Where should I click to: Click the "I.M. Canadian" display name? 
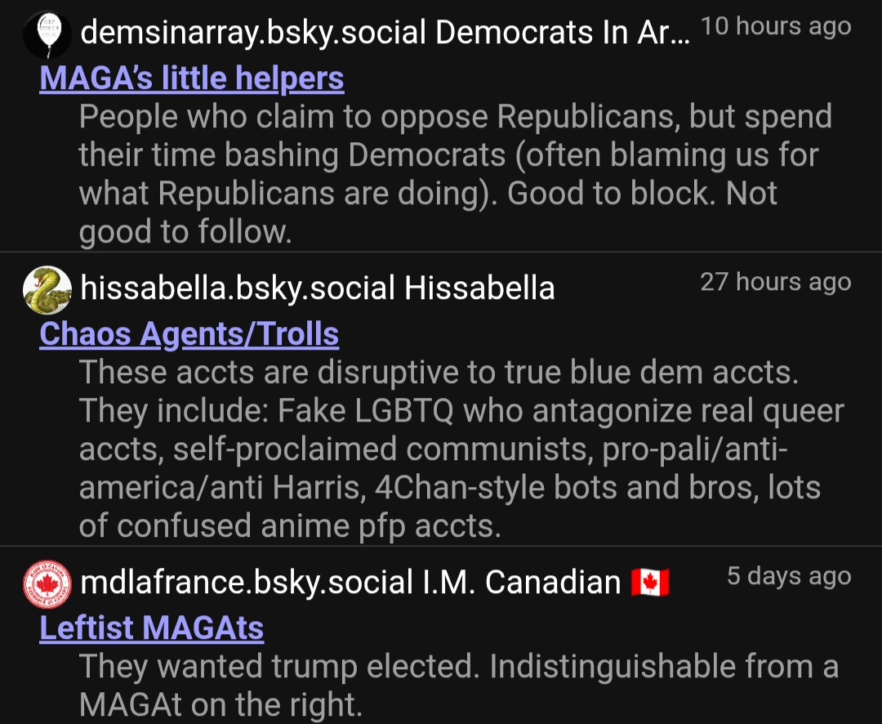click(x=553, y=582)
